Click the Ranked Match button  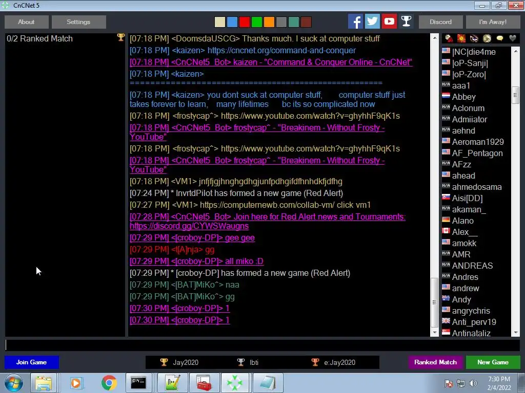tap(436, 362)
